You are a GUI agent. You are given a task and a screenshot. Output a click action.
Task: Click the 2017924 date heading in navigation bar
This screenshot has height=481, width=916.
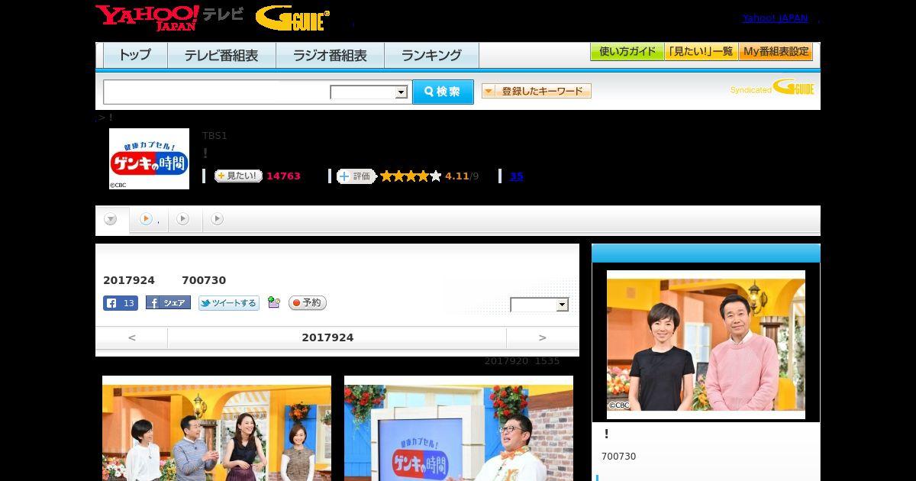(x=327, y=337)
